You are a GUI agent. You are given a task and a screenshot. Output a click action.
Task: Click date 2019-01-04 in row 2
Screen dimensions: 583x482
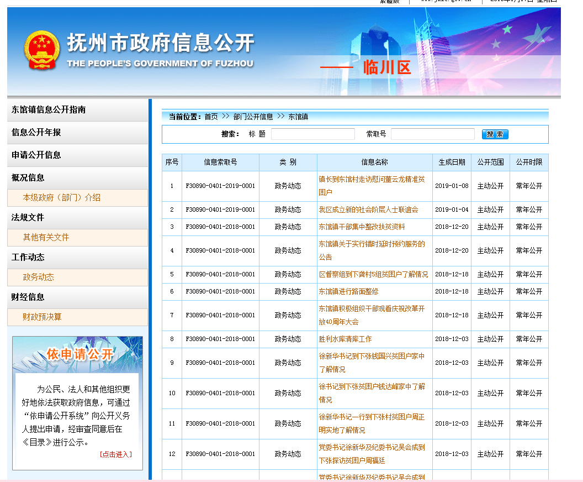[x=452, y=209]
